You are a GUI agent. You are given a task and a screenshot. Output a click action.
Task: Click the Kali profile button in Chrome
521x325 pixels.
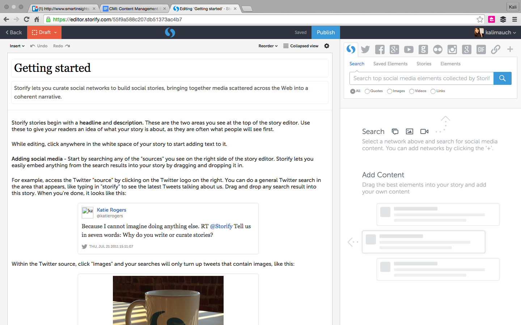513,7
